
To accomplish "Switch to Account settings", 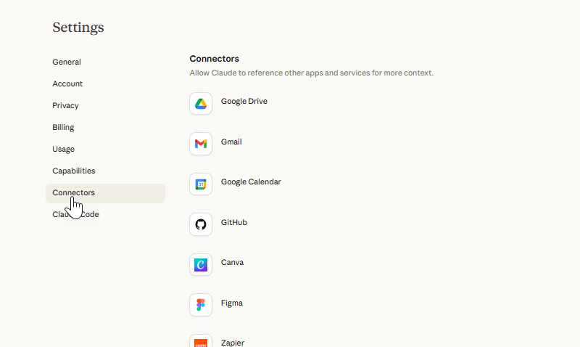I will coord(67,83).
